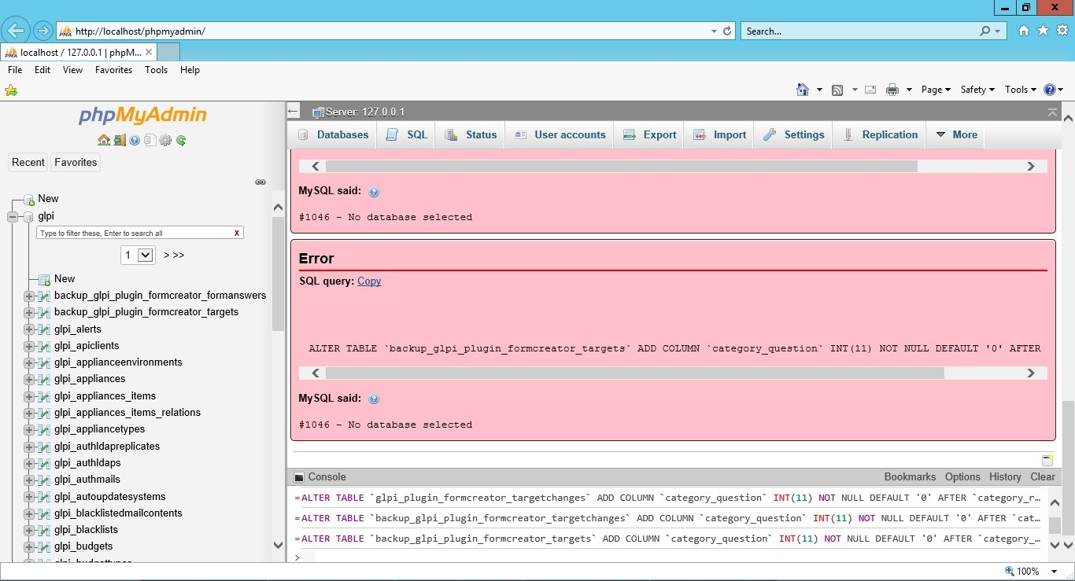
Task: Refresh the page using address bar icon
Action: 726,31
